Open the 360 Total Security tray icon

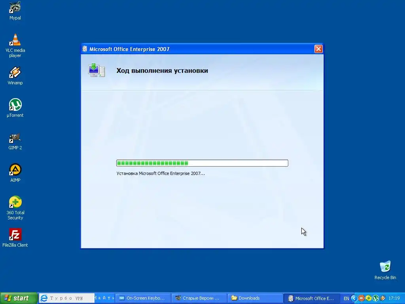click(x=368, y=298)
